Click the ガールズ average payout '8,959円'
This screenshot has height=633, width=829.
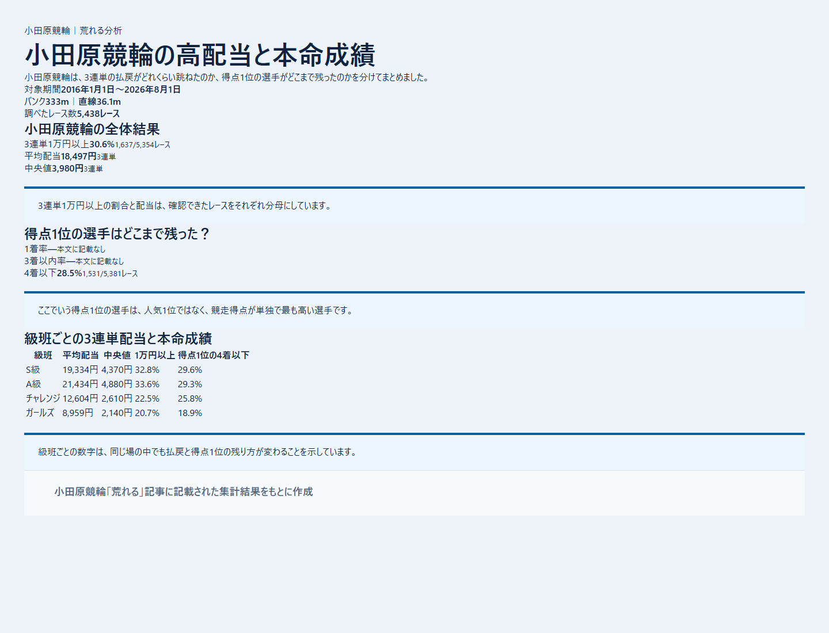[x=78, y=413]
